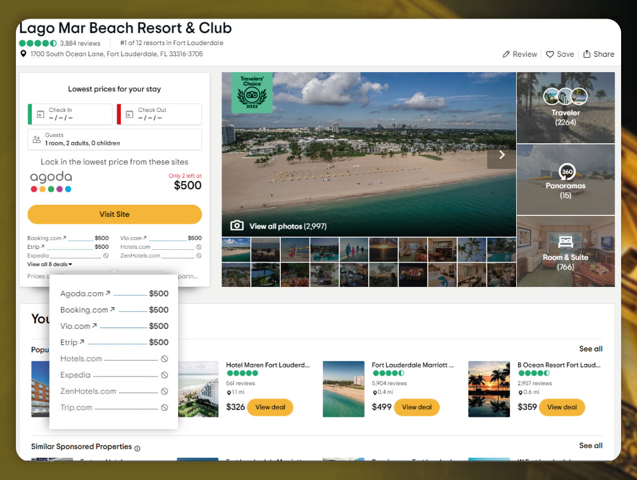Open the #1 of 12 resorts ranking link
The width and height of the screenshot is (637, 480).
[172, 43]
